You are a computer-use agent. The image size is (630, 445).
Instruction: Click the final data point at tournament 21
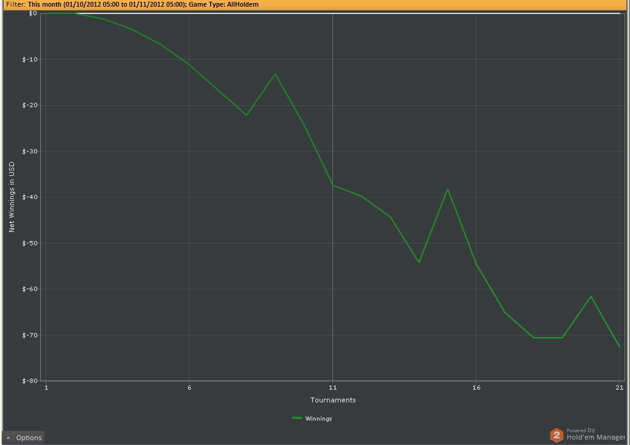click(x=619, y=347)
